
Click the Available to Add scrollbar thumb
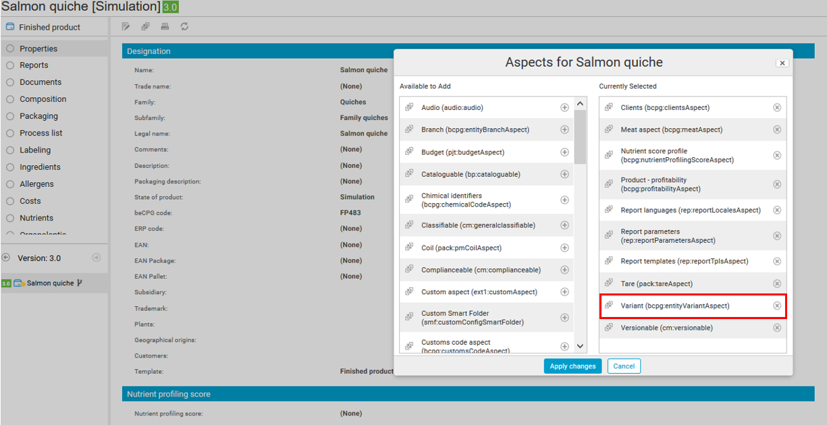point(581,136)
